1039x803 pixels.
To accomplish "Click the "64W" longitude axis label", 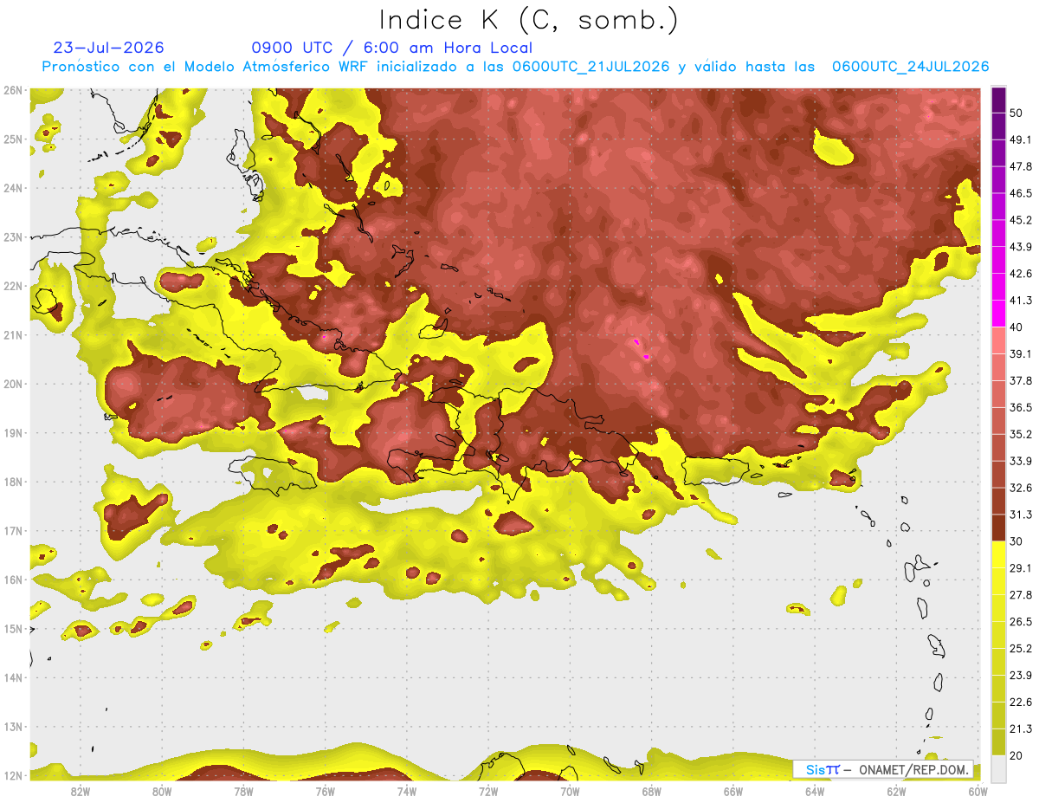I will (815, 791).
